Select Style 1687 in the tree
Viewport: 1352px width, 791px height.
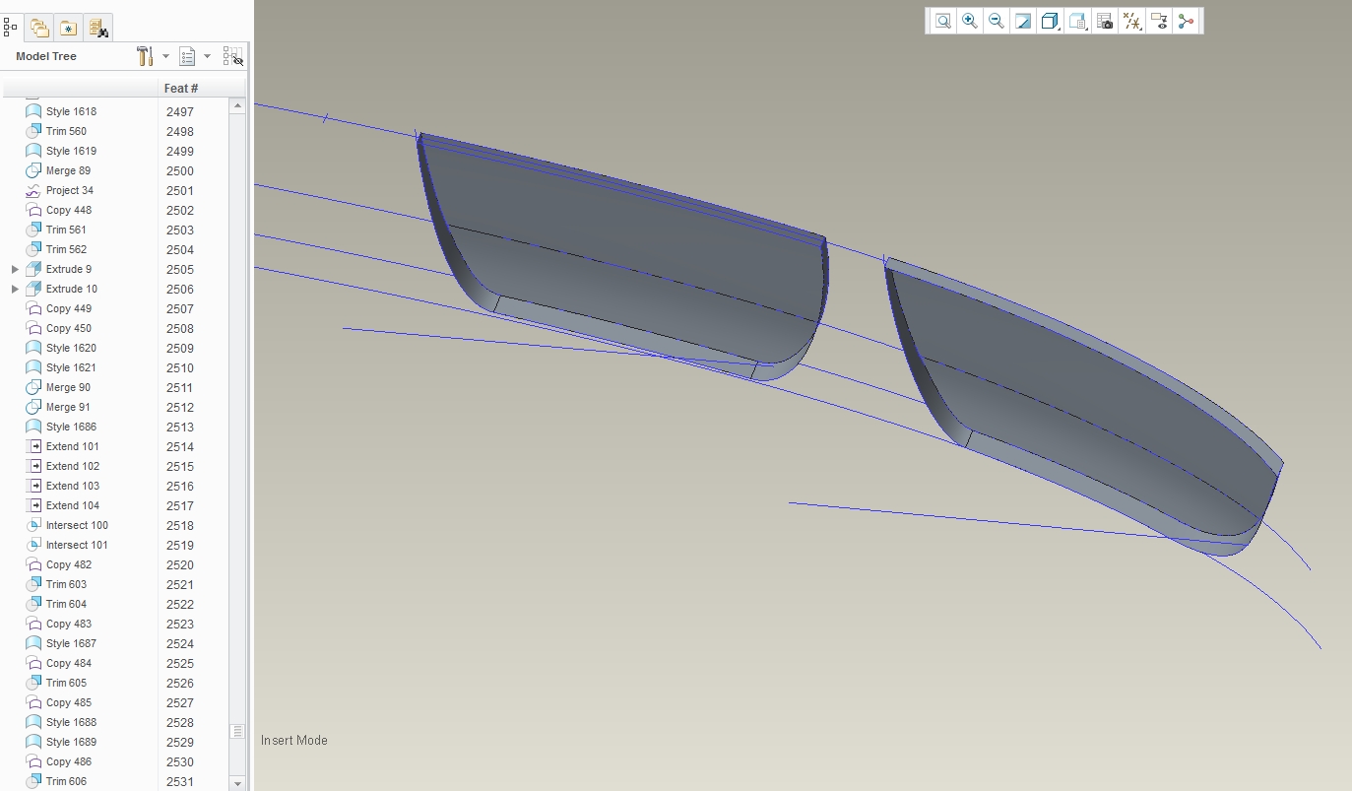(x=71, y=643)
